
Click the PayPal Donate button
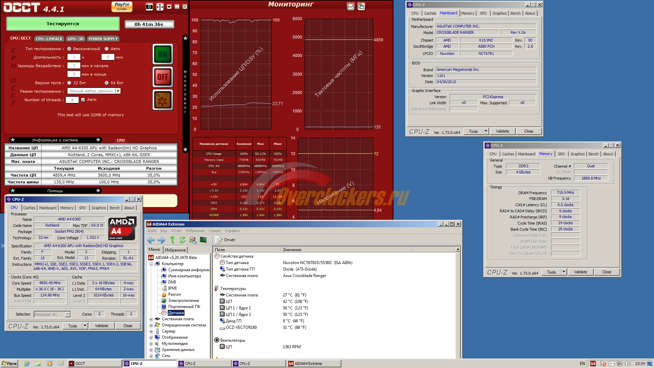pyautogui.click(x=122, y=6)
